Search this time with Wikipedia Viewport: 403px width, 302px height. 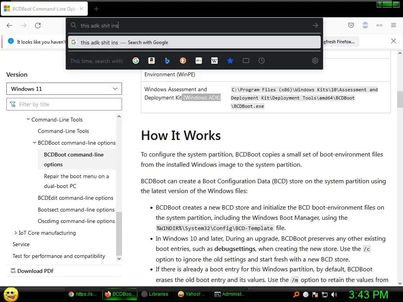coord(214,61)
